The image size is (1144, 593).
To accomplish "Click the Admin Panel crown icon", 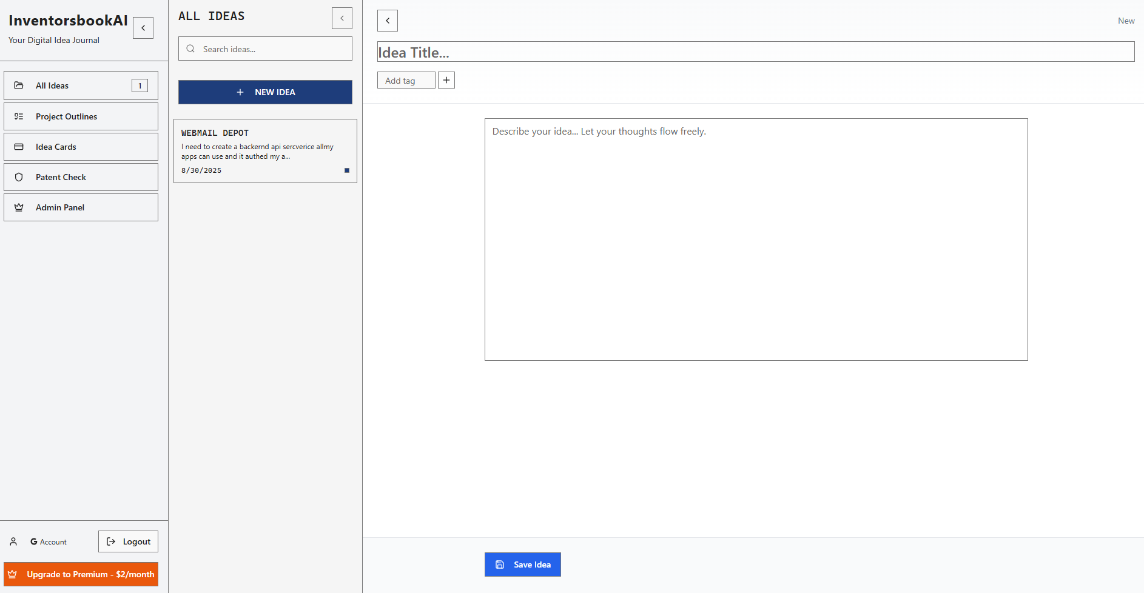I will [19, 207].
